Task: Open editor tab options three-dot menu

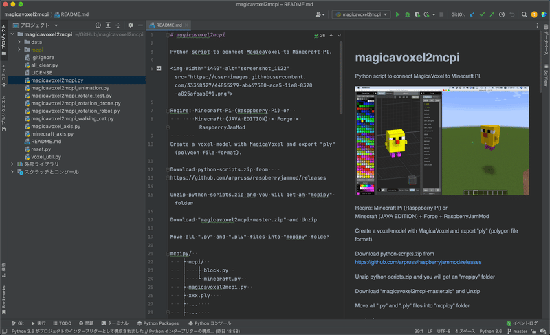Action: [537, 25]
